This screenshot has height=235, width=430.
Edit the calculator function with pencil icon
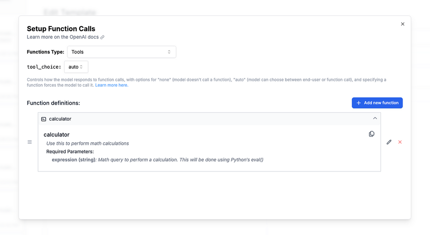[389, 142]
